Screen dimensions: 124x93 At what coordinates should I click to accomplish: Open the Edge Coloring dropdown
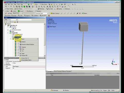click(x=55, y=13)
